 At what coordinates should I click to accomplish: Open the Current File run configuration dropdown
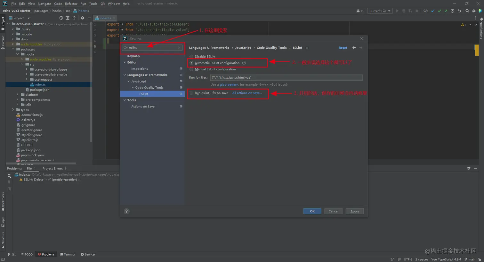(x=380, y=11)
